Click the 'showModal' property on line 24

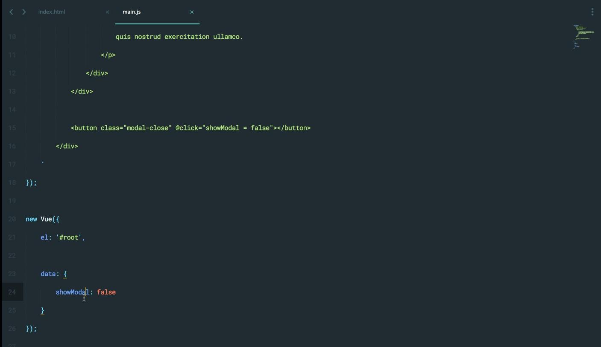click(x=72, y=292)
